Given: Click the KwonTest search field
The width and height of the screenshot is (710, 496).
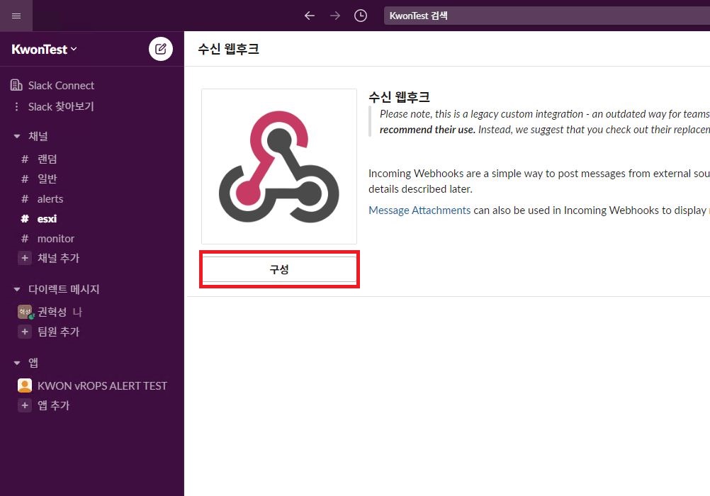Looking at the screenshot, I should click(546, 16).
